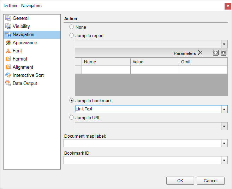Delete parameter with the X icon

[200, 53]
